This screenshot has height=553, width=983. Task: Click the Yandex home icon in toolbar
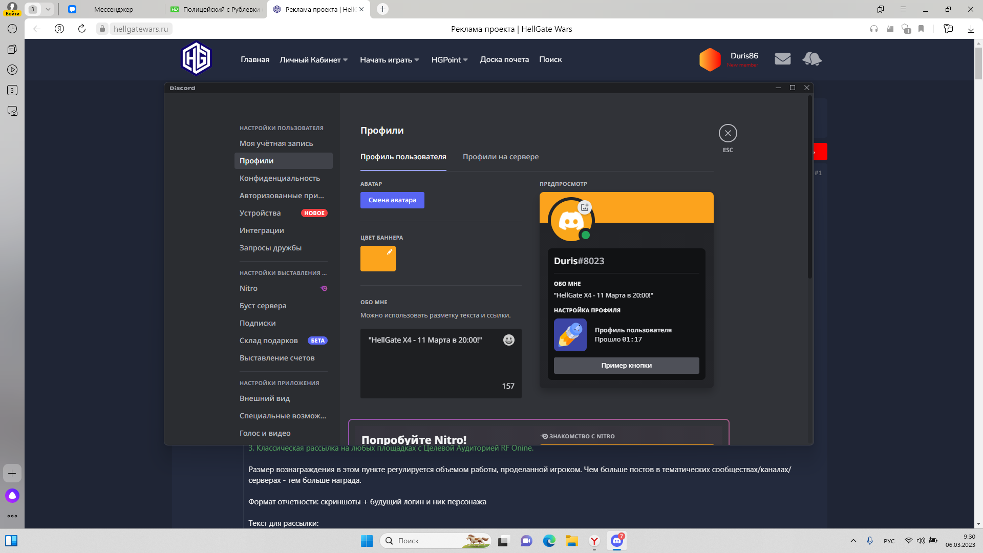(x=59, y=29)
